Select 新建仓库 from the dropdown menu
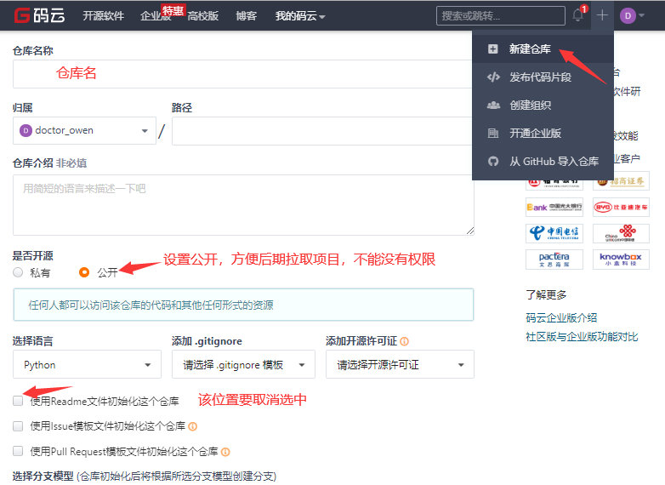This screenshot has width=665, height=485. 530,49
